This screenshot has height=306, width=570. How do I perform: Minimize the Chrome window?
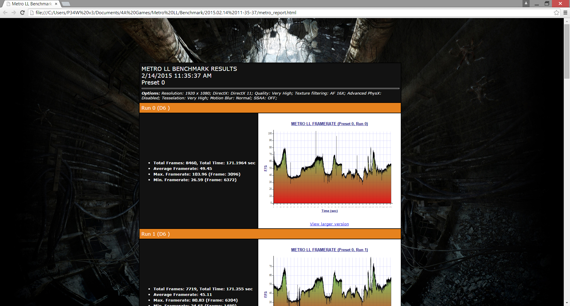pyautogui.click(x=536, y=4)
